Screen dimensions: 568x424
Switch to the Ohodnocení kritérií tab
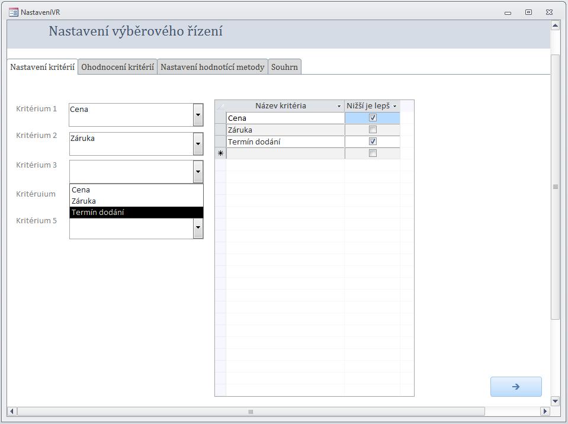point(118,67)
